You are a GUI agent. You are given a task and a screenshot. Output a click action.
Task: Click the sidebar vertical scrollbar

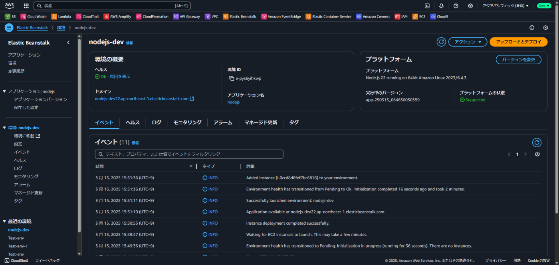(79, 136)
